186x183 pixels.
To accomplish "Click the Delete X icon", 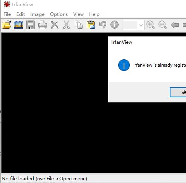I will [x=55, y=25].
